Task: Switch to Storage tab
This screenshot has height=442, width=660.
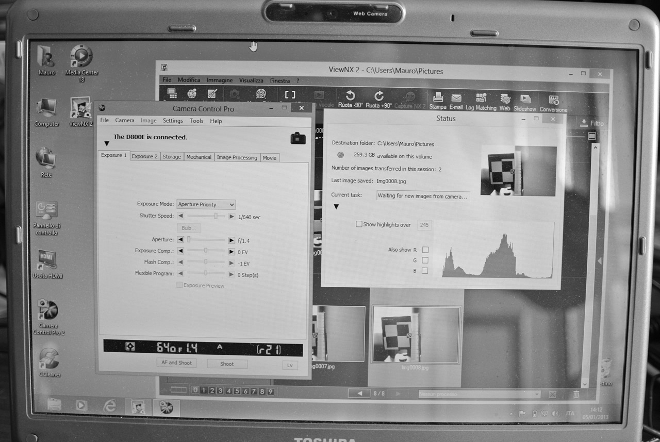Action: tap(172, 157)
